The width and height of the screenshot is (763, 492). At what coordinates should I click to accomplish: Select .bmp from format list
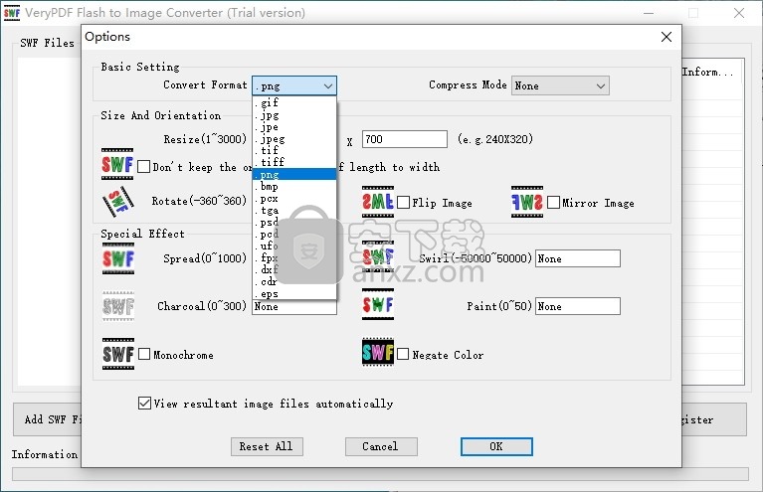tap(294, 186)
